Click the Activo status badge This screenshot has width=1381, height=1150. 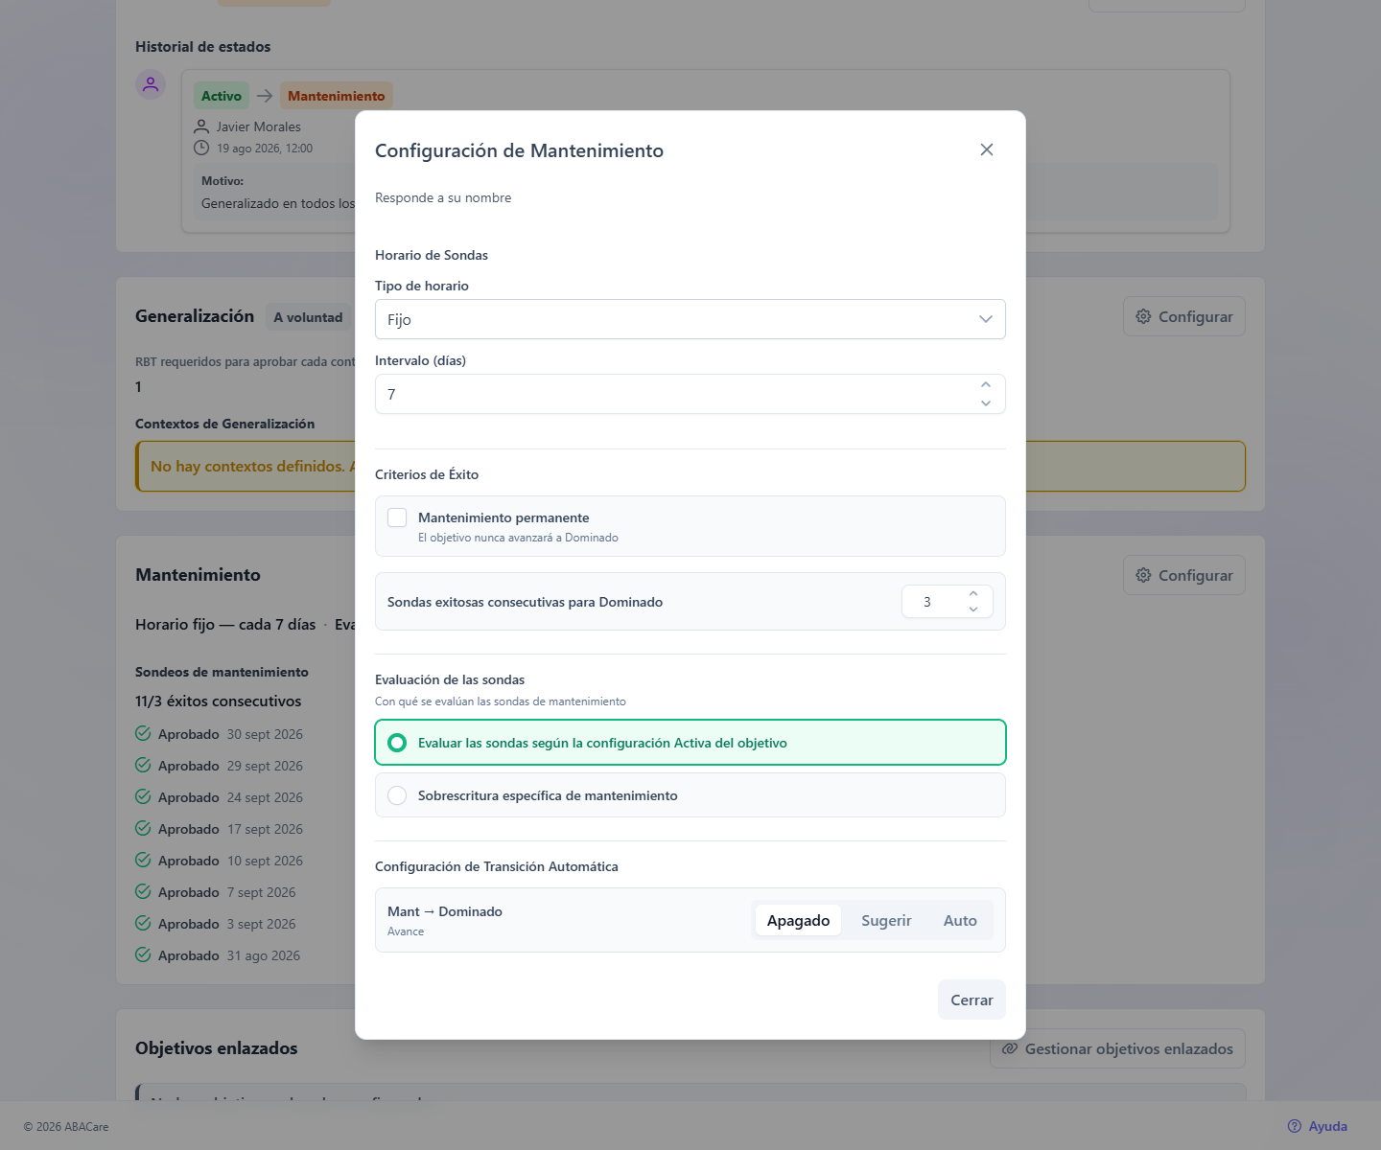[x=222, y=96]
